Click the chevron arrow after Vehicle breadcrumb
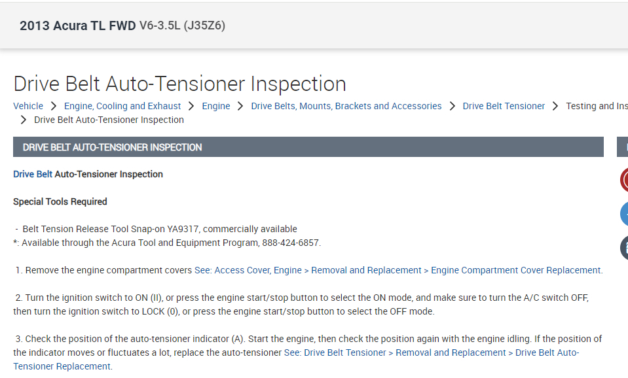 [54, 106]
